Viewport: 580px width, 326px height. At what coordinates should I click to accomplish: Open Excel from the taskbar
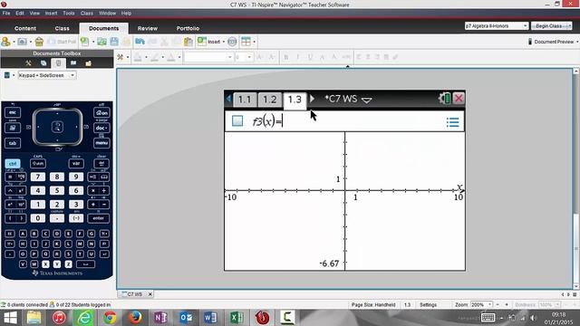(x=237, y=318)
